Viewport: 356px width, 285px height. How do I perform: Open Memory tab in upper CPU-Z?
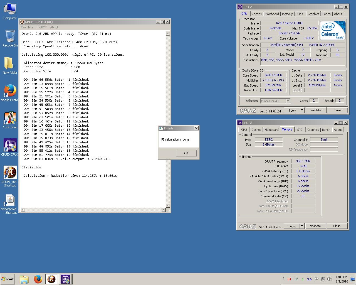[x=287, y=14]
